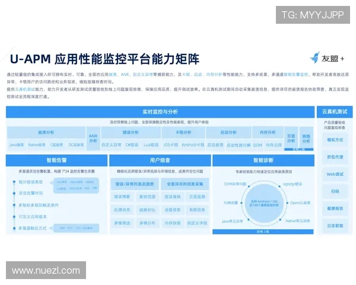The height and width of the screenshot is (285, 356).
Task: Click the blue bar below 智能诊断 diagram
Action: point(263,232)
